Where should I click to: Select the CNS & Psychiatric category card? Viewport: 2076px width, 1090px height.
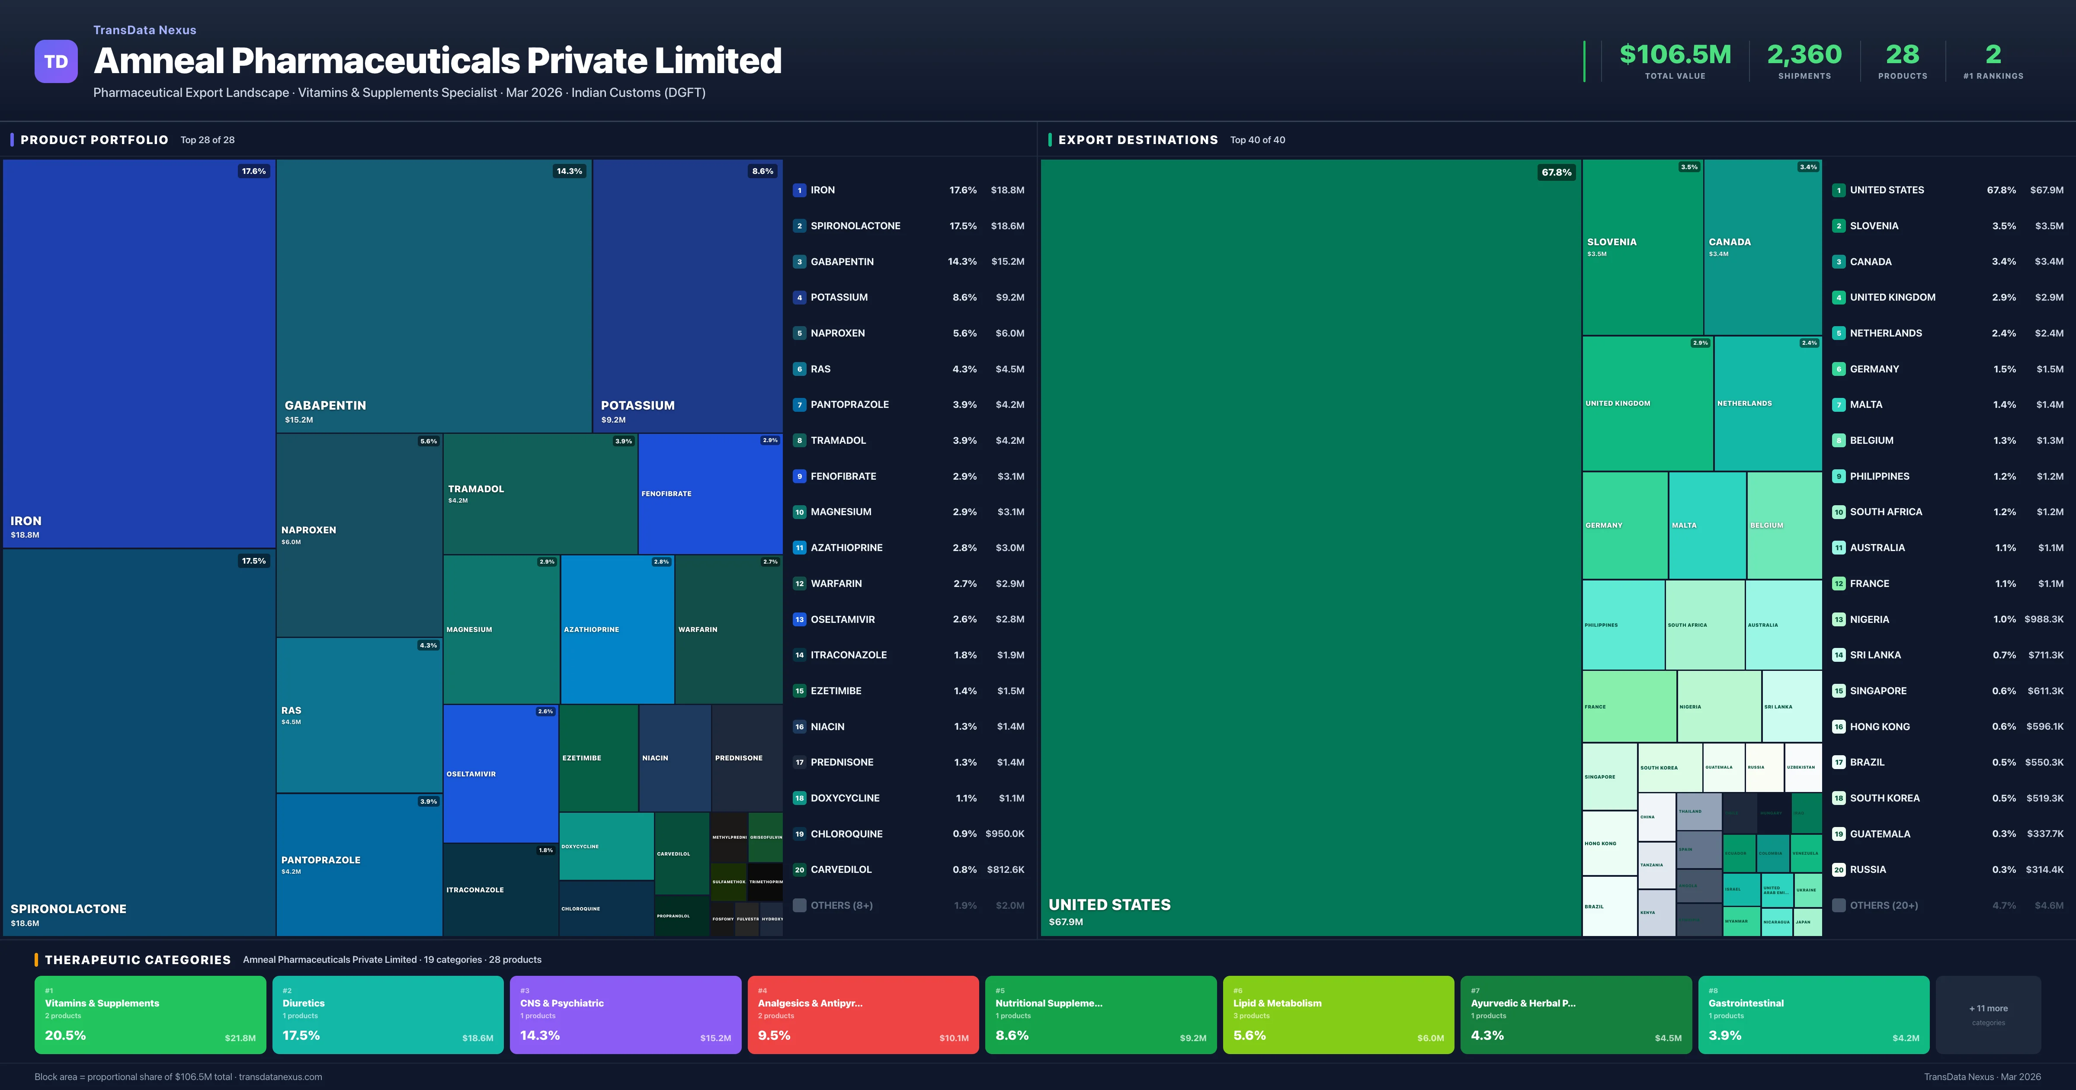click(x=625, y=1014)
